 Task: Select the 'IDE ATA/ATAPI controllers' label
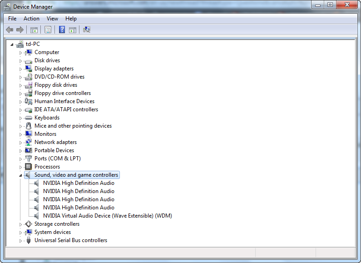[x=66, y=109]
